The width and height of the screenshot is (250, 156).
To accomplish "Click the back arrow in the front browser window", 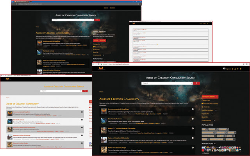I will (x=93, y=64).
